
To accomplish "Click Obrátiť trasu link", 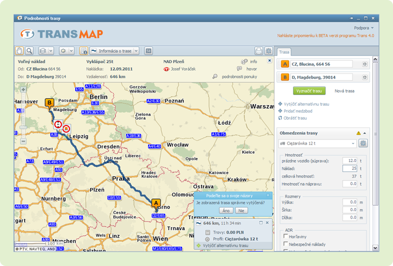I will pyautogui.click(x=295, y=118).
